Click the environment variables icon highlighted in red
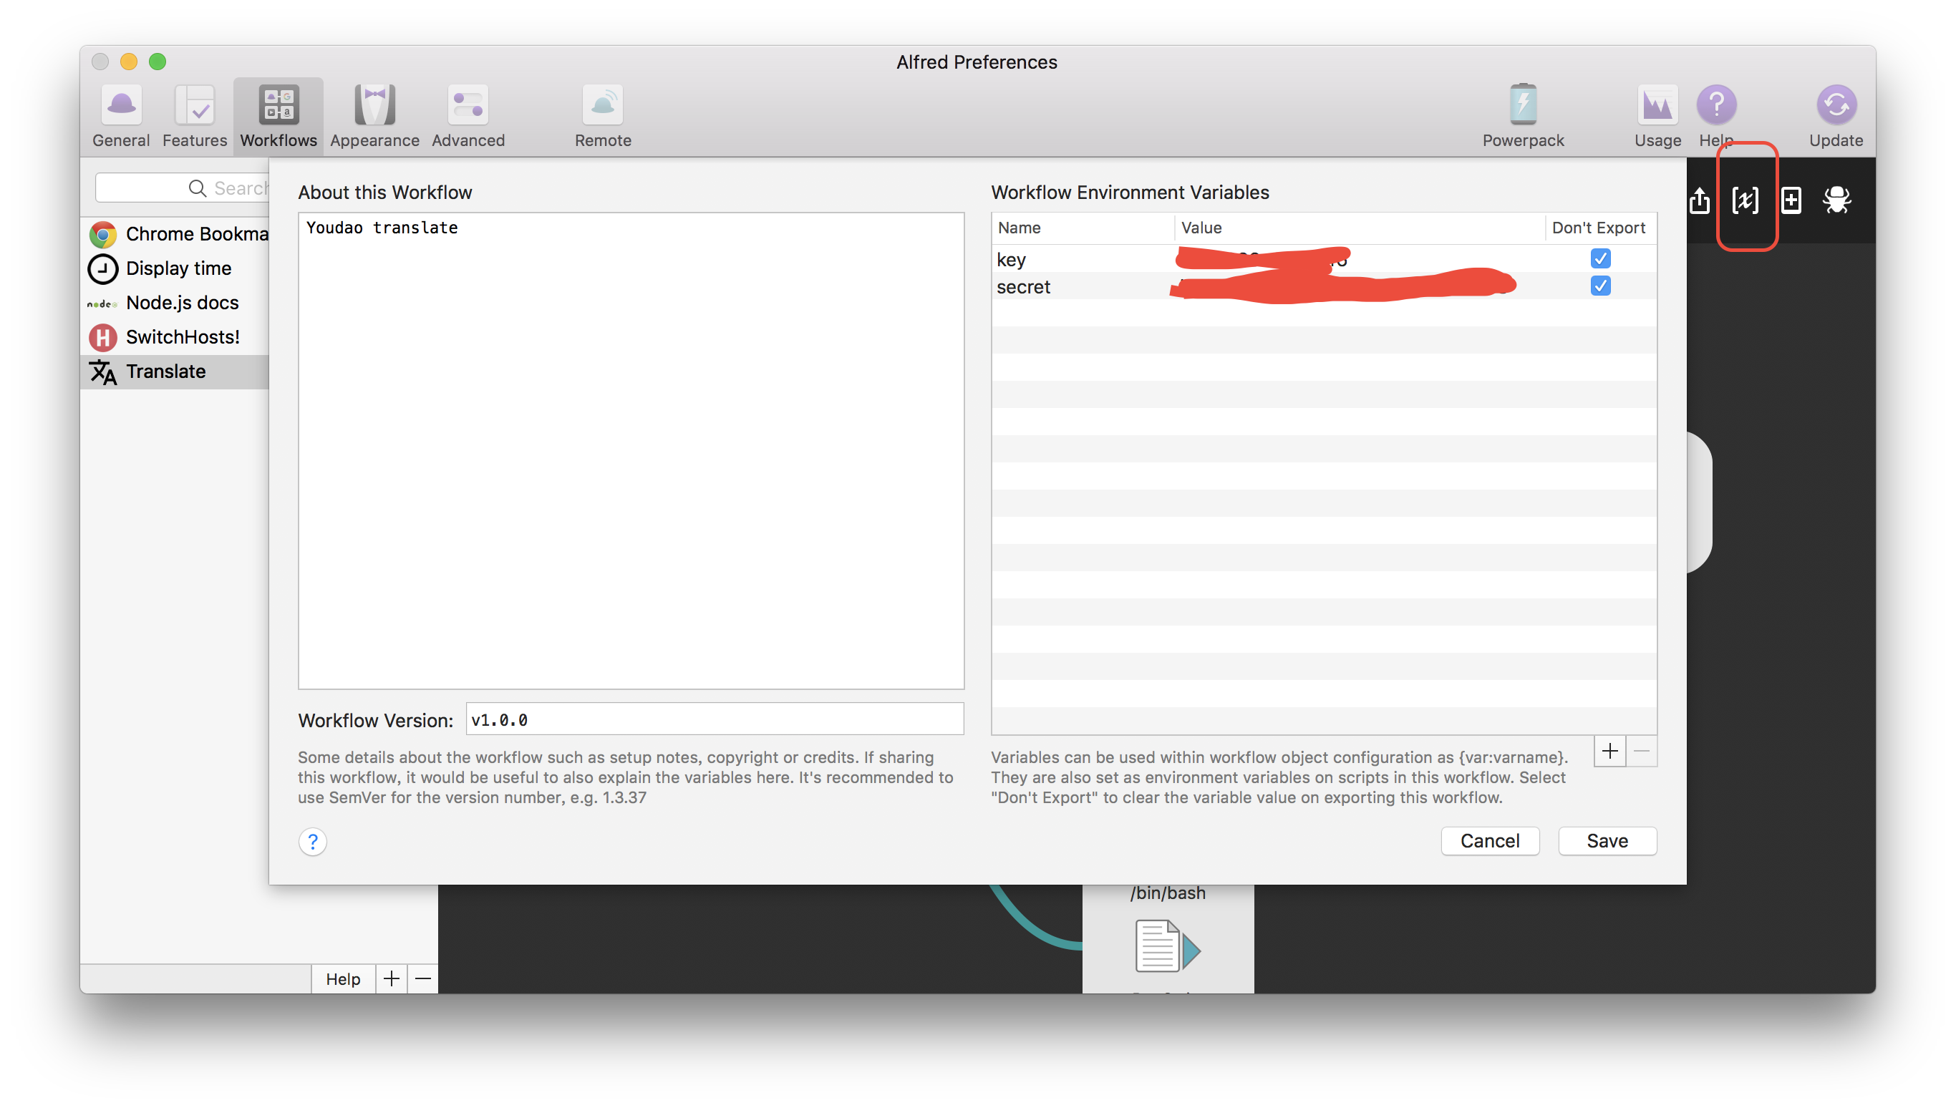The width and height of the screenshot is (1956, 1108). pyautogui.click(x=1746, y=199)
